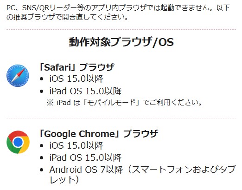Screen dimensions: 242x190
Task: Click iPad OS 15.0以降 under Safari
Action: click(x=85, y=91)
